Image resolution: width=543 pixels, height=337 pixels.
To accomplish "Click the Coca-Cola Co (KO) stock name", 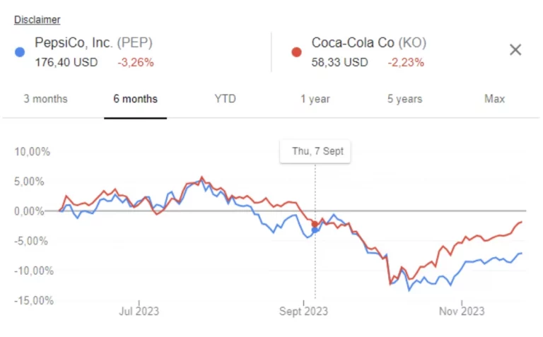I will [369, 44].
